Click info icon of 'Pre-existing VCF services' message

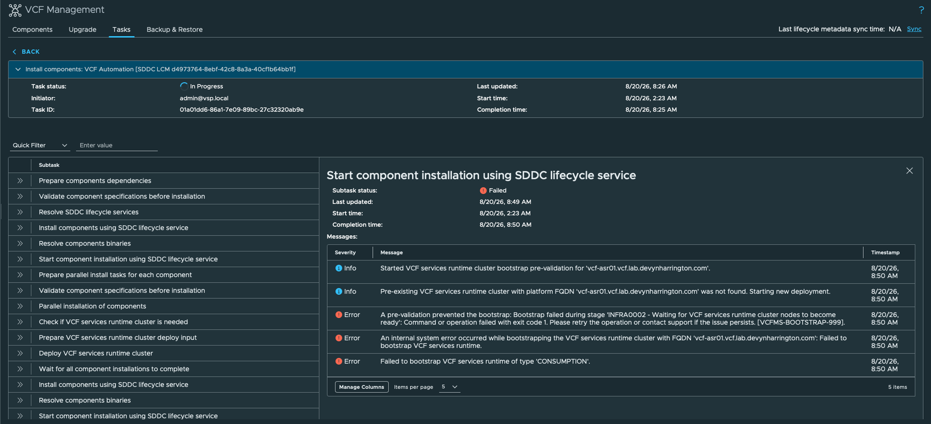coord(339,291)
